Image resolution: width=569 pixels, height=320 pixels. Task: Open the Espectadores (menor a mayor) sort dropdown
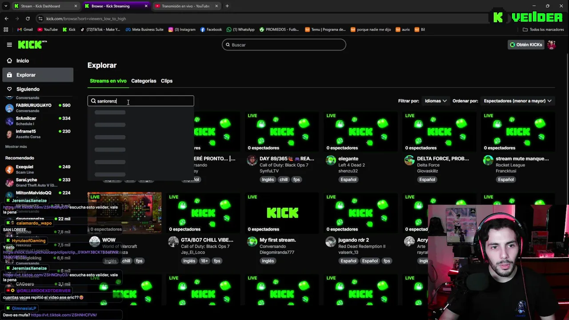[x=518, y=101]
